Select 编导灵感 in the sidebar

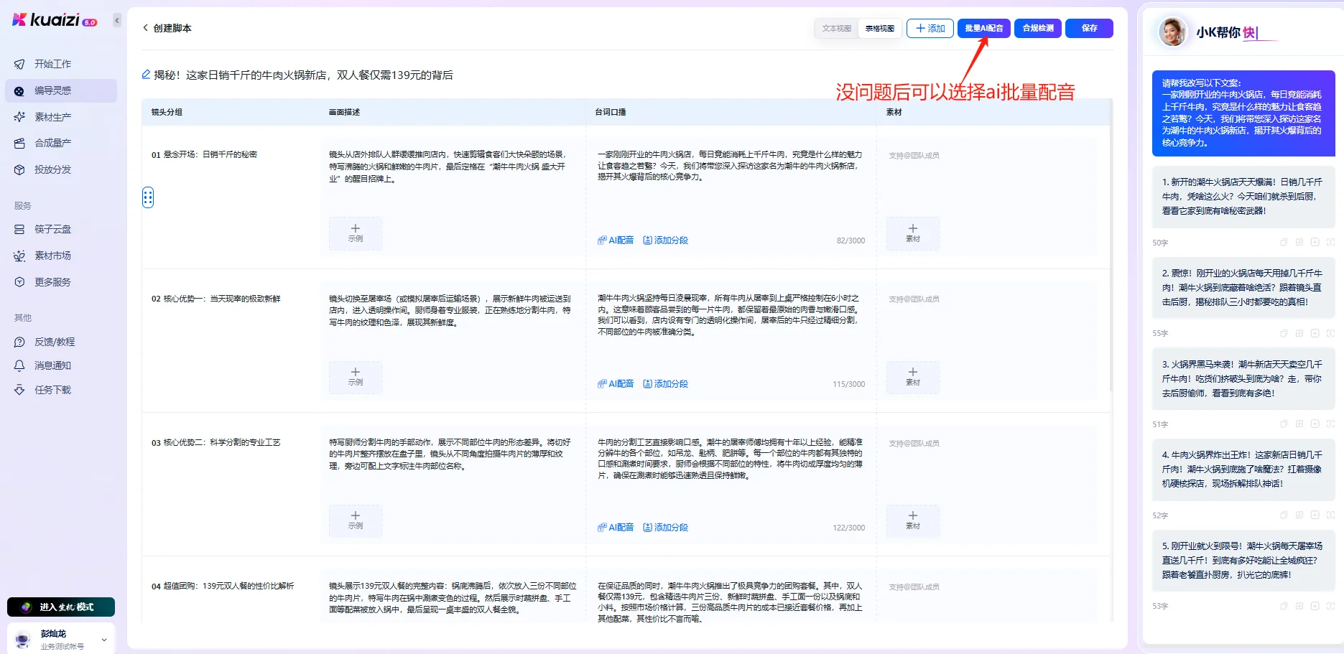coord(60,90)
